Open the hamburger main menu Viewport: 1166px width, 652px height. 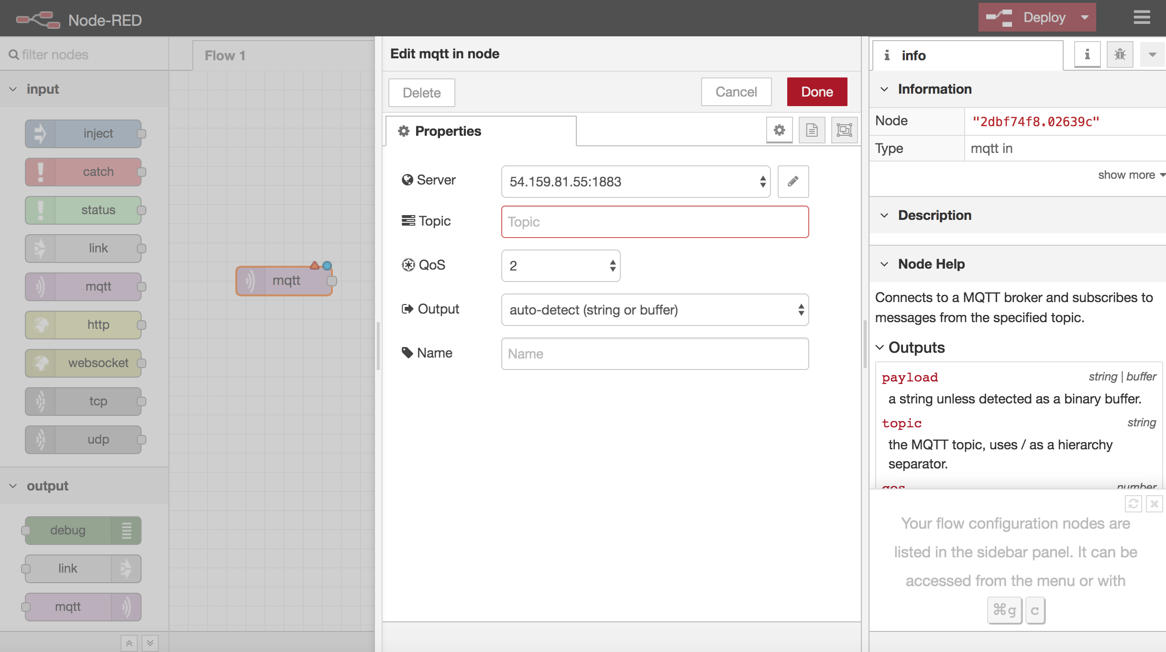pyautogui.click(x=1142, y=18)
